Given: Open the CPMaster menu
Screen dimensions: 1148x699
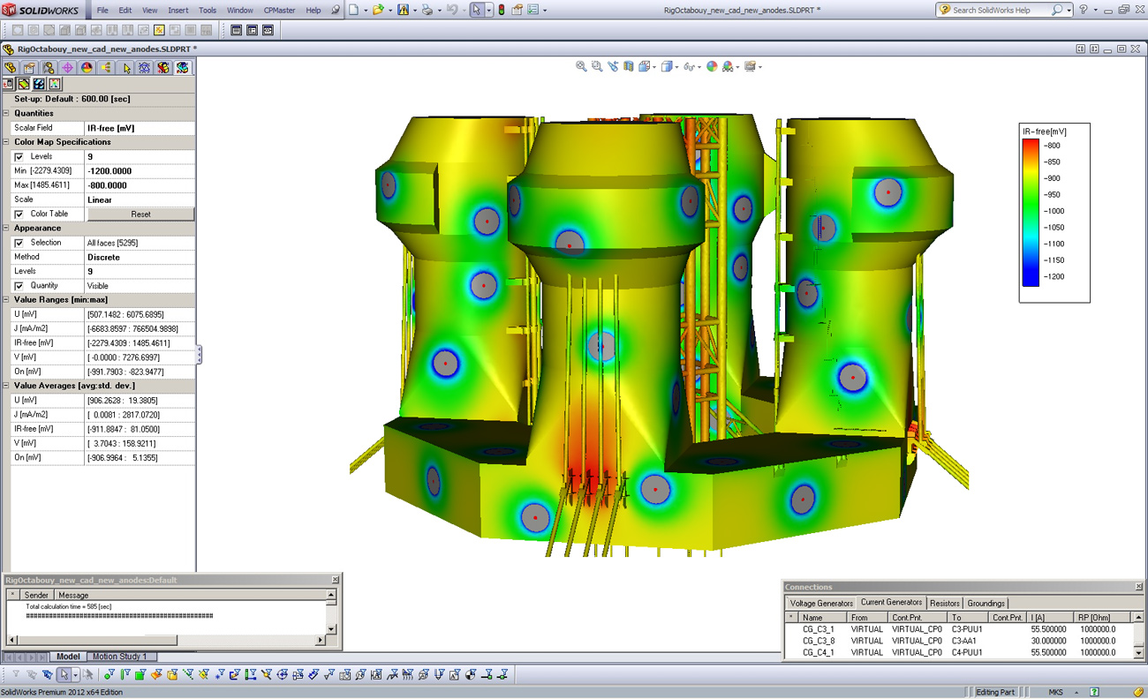Looking at the screenshot, I should [279, 11].
